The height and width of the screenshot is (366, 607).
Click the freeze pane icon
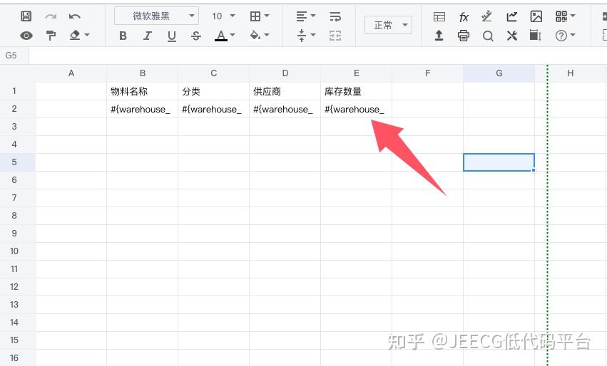tap(536, 35)
